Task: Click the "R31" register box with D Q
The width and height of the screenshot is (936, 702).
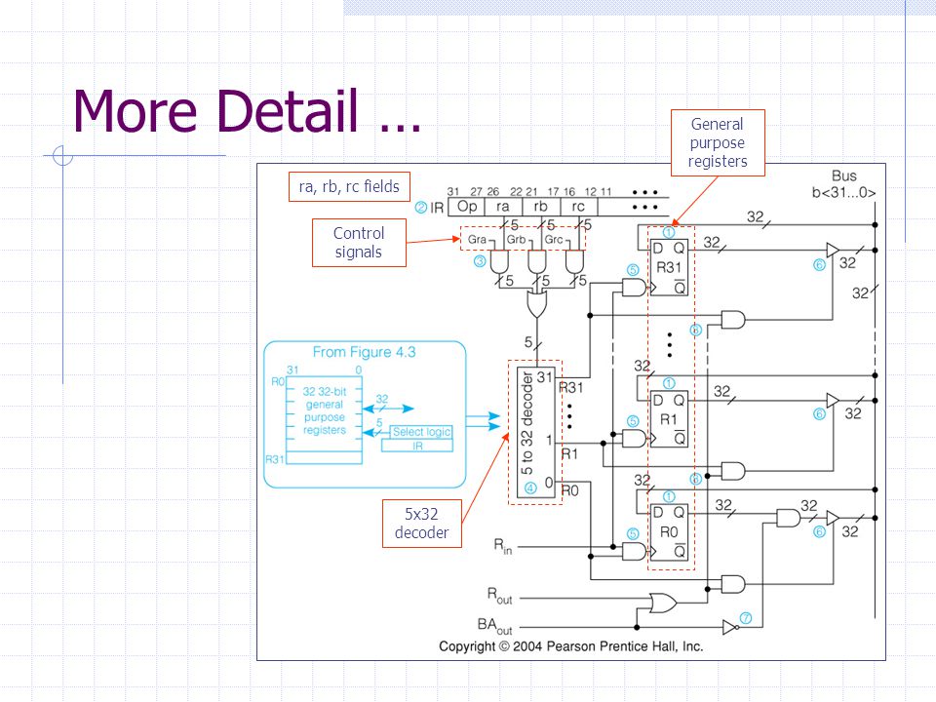Action: pos(669,267)
